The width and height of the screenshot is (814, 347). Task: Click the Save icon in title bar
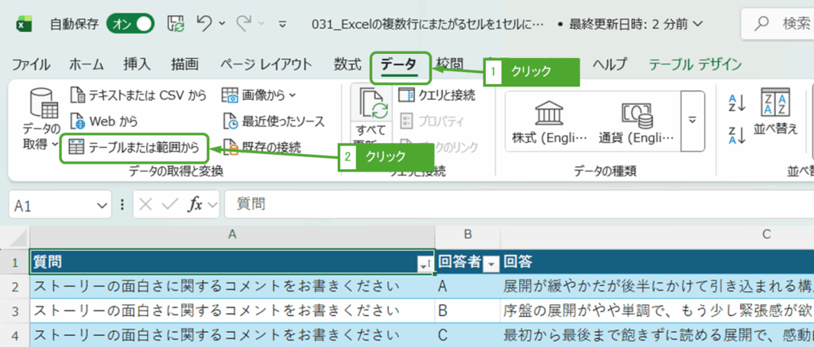point(176,24)
